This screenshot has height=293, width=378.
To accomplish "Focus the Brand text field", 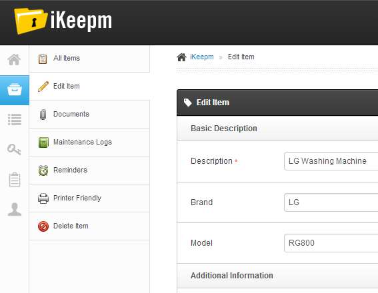I will [x=331, y=202].
